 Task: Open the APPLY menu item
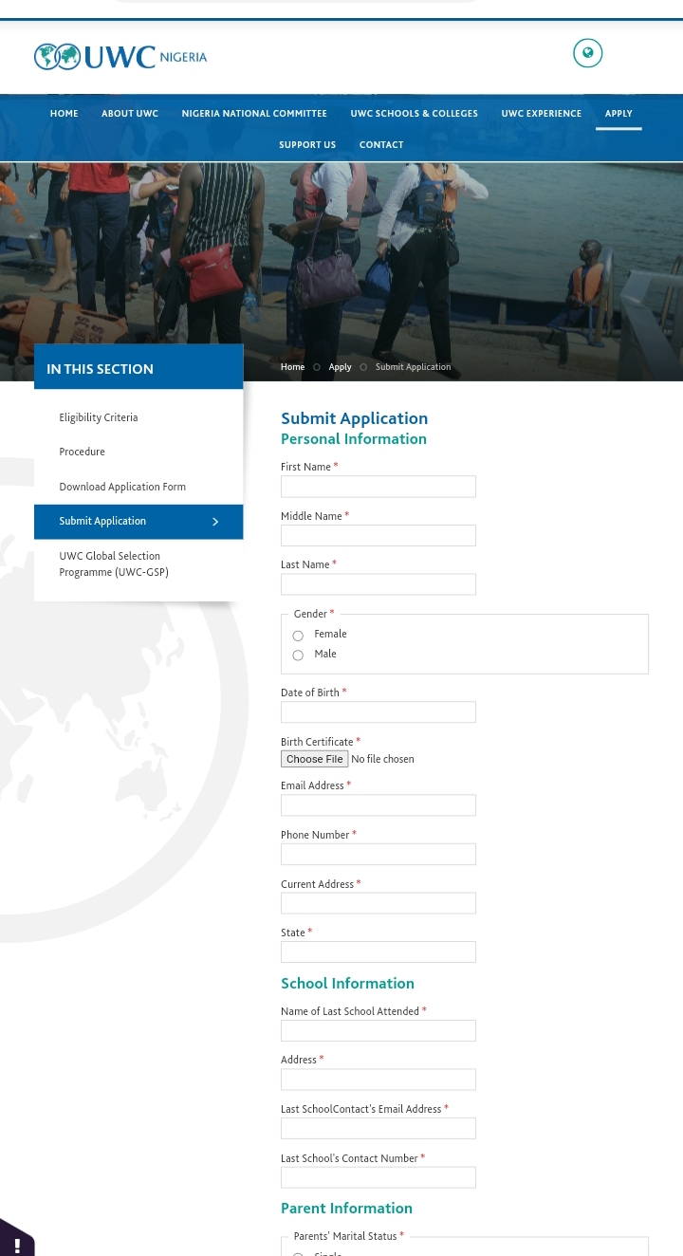[618, 114]
